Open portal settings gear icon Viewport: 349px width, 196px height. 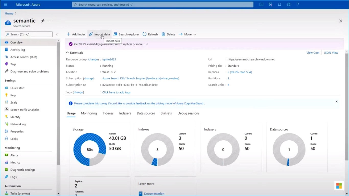click(289, 5)
